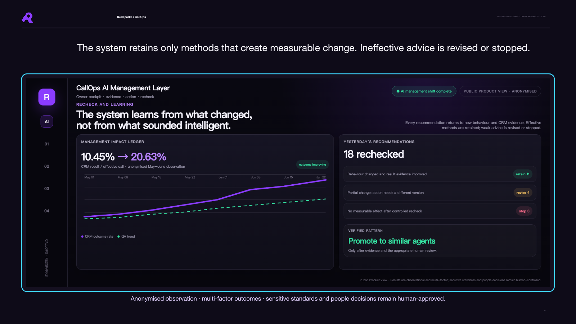Click the outcome improving status tag
The height and width of the screenshot is (324, 576).
point(312,165)
